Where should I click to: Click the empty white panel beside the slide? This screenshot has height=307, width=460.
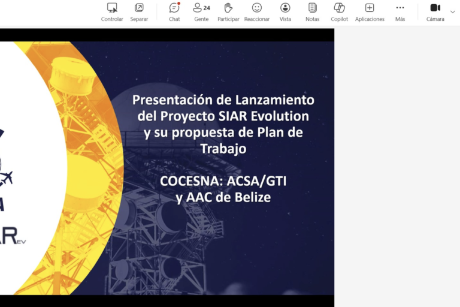tap(397, 168)
